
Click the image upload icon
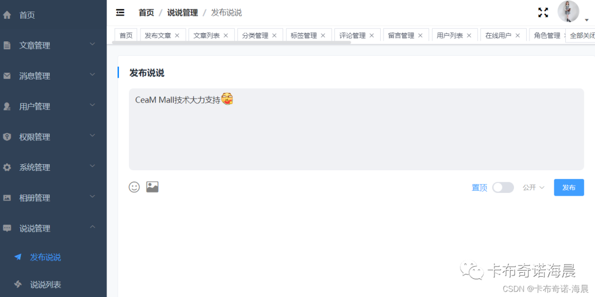tap(153, 187)
